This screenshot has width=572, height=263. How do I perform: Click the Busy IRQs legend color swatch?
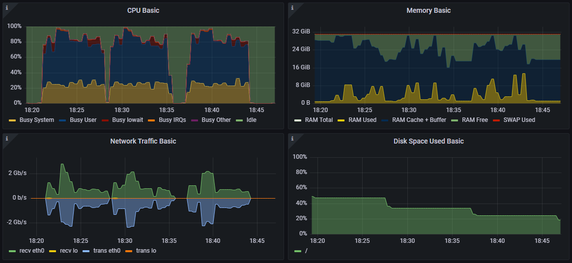point(151,120)
